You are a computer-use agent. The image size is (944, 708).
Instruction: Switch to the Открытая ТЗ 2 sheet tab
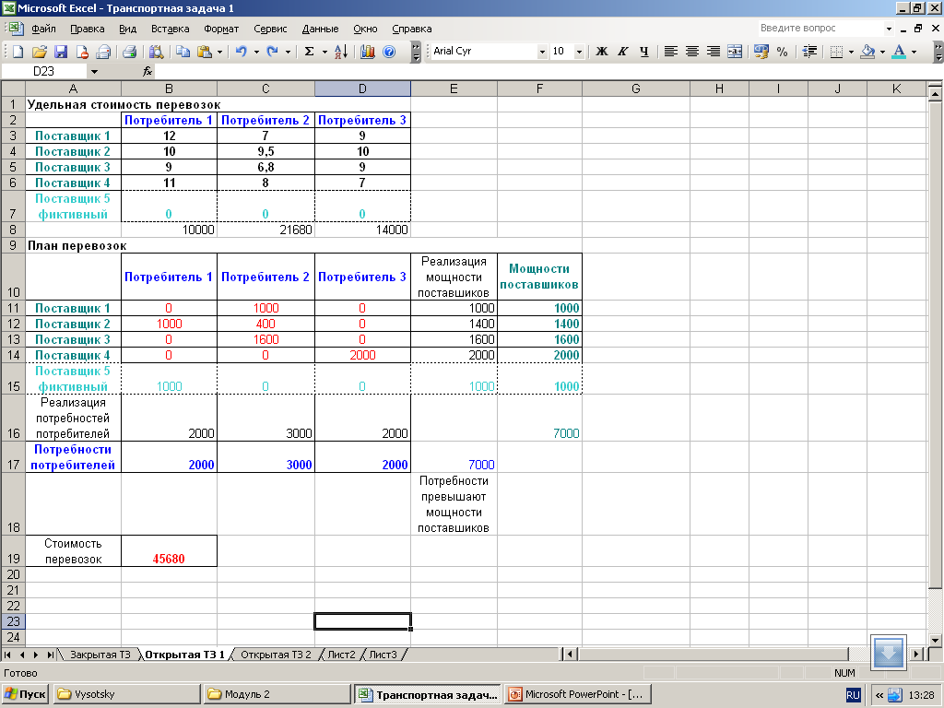point(276,655)
